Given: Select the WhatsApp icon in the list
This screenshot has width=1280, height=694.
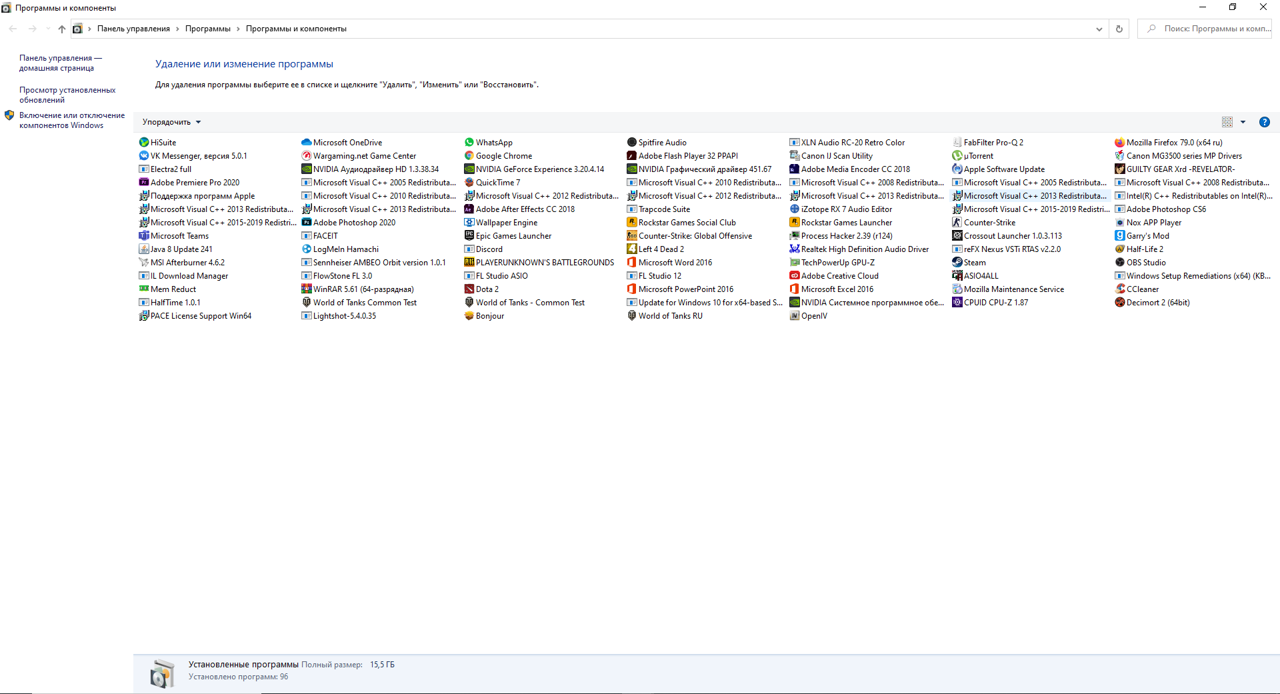Looking at the screenshot, I should [469, 142].
